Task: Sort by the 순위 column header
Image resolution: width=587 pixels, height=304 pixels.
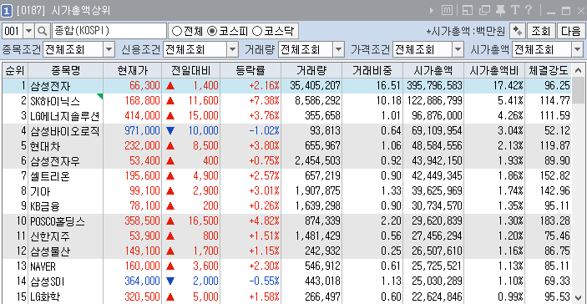Action: click(x=15, y=70)
